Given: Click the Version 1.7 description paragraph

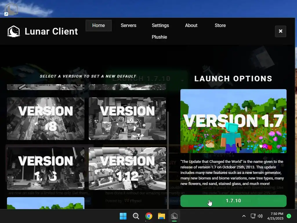Looking at the screenshot, I should 232,172.
